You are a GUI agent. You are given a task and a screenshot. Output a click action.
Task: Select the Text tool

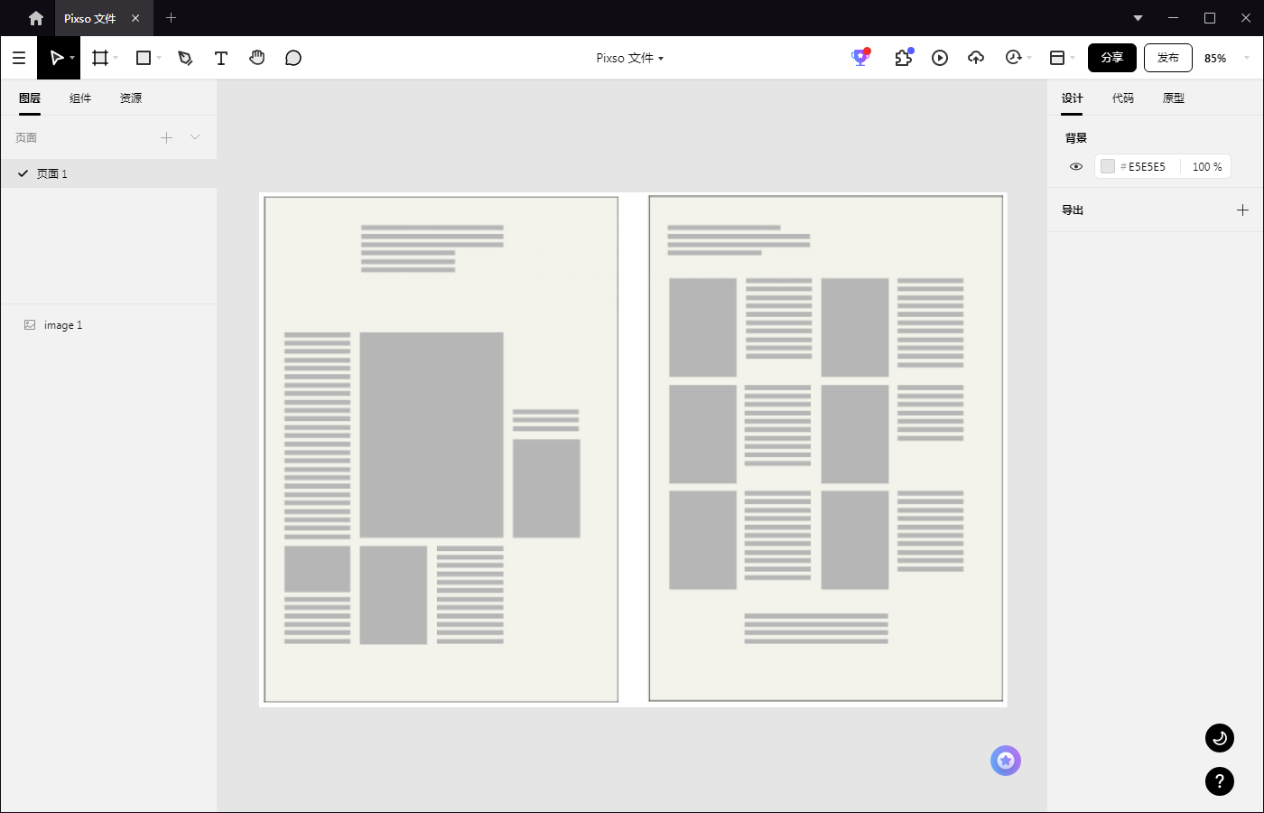point(221,58)
